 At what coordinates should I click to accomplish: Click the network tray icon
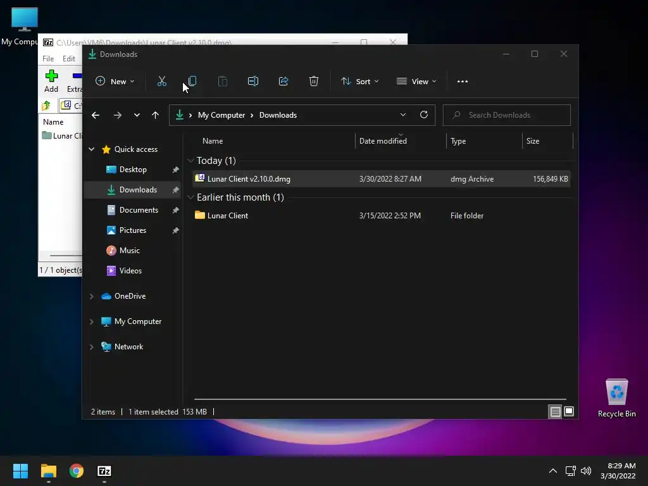pos(571,471)
